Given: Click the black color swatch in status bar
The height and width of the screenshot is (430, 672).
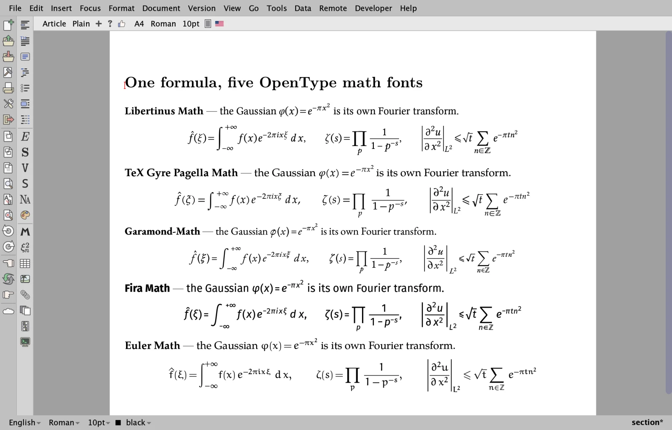Looking at the screenshot, I should coord(118,422).
